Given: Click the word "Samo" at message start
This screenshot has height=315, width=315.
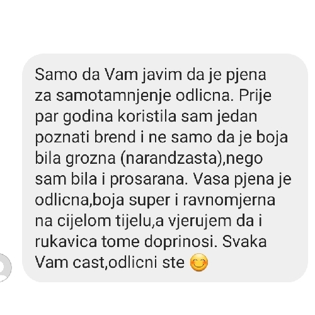Looking at the screenshot, I should pos(56,75).
